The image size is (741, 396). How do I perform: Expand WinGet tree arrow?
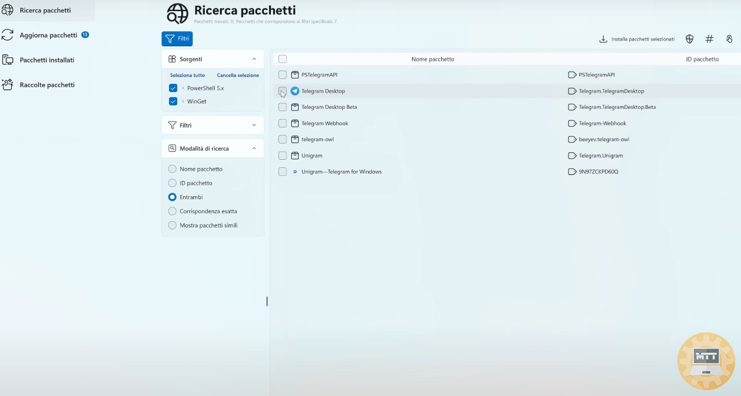183,101
